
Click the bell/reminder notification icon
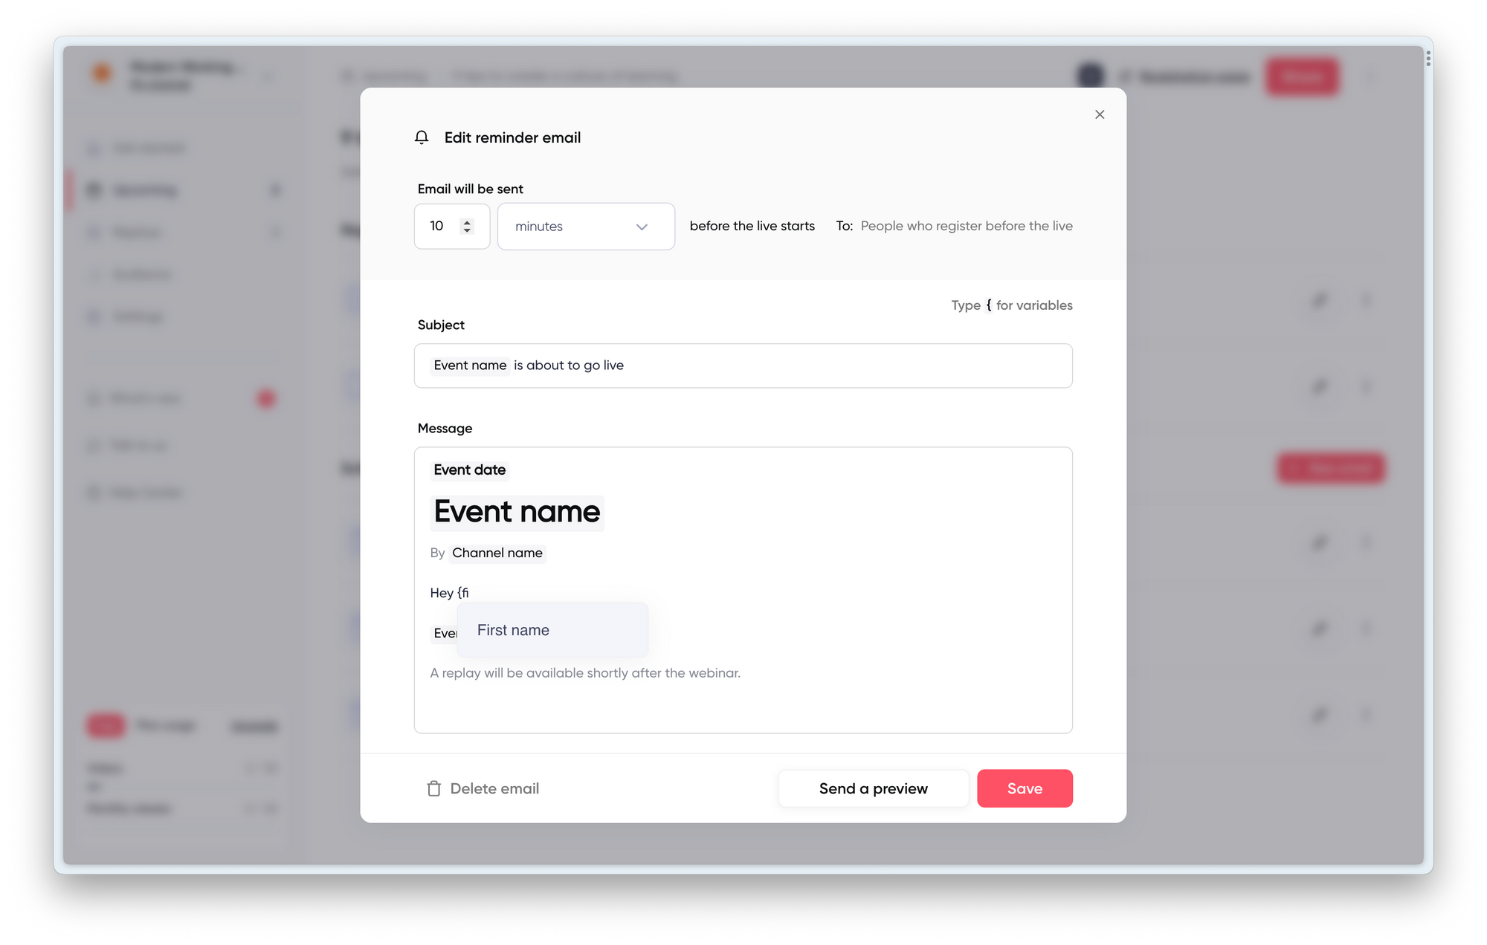pos(423,137)
